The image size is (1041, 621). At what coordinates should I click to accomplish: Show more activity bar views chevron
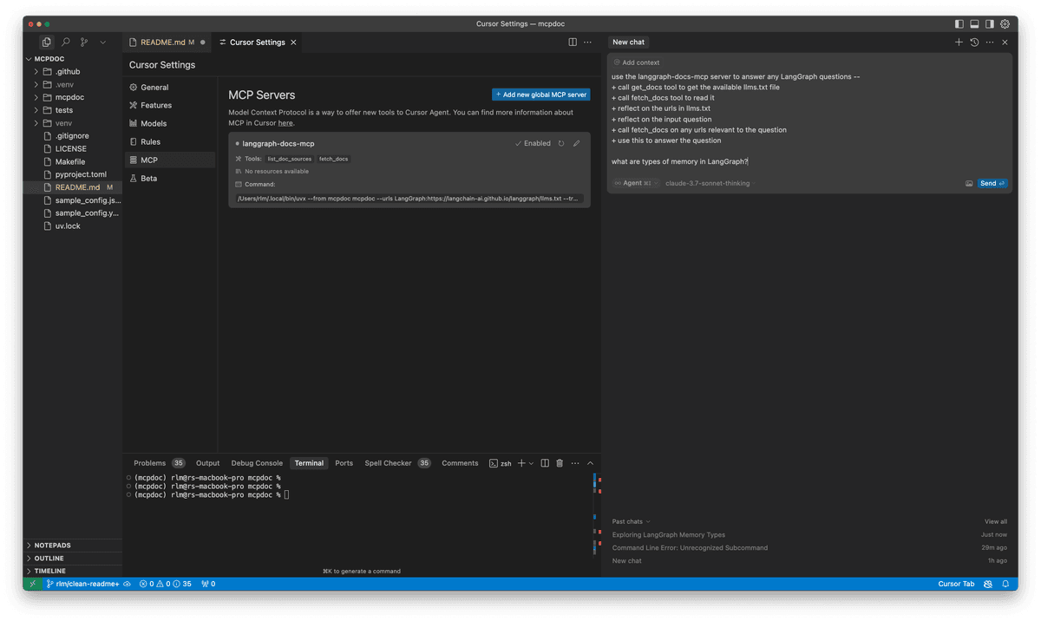tap(102, 42)
